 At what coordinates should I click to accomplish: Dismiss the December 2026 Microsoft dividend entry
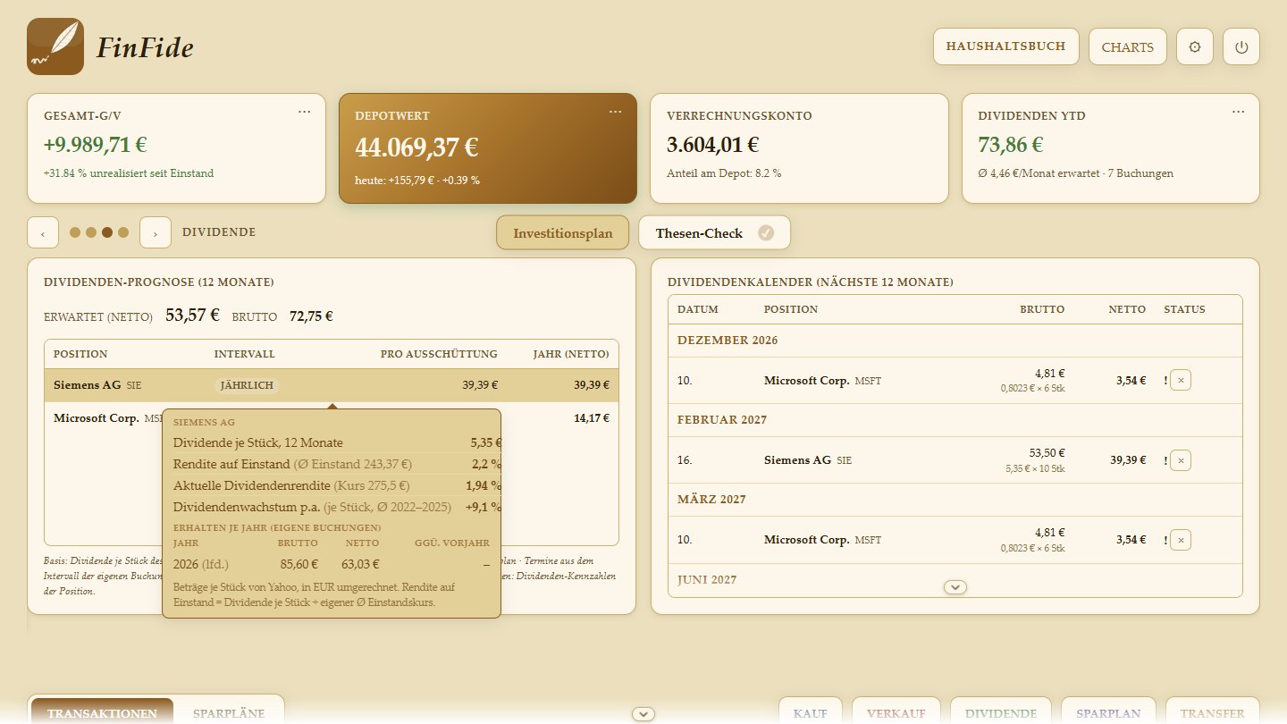(x=1181, y=380)
